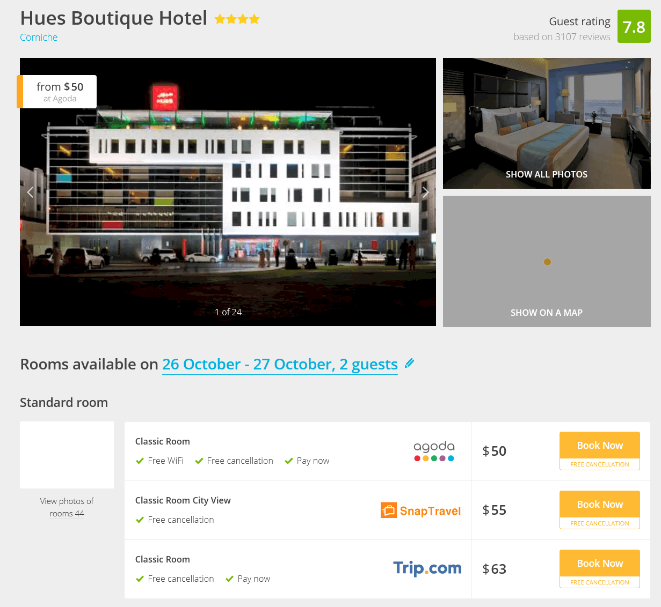661x607 pixels.
Task: Click the map location pin dot
Action: [x=547, y=262]
